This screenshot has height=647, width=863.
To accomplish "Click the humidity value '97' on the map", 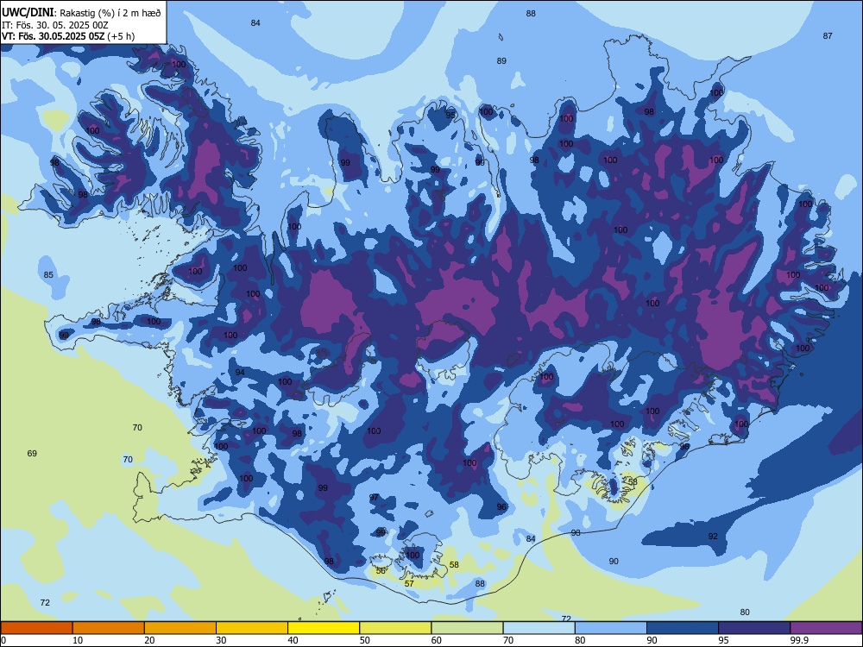I will [374, 498].
